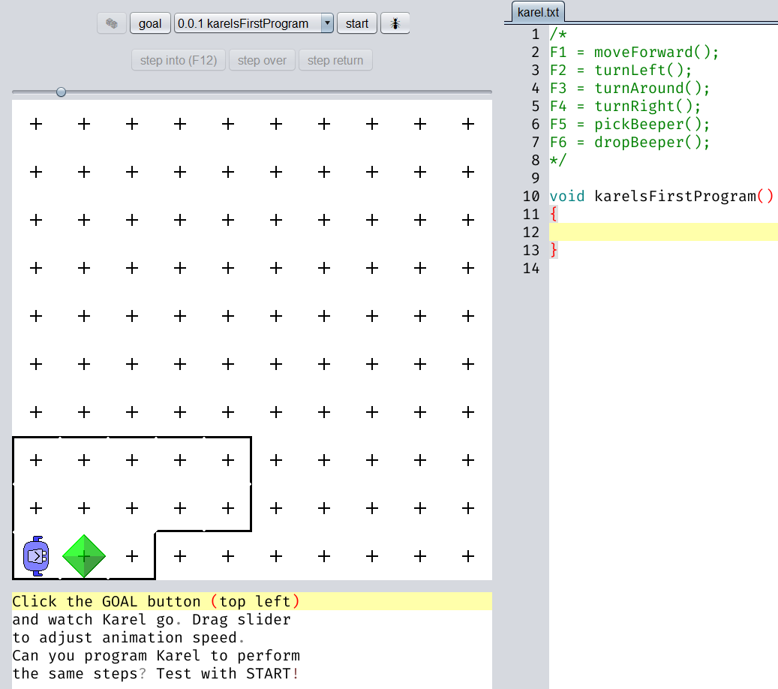Click line number 14 in the gutter
Screen dimensions: 778x689
[x=531, y=269]
